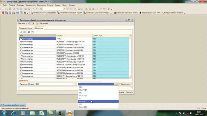Click the green table icon in second toolbar
The width and height of the screenshot is (207, 116).
[x=21, y=13]
